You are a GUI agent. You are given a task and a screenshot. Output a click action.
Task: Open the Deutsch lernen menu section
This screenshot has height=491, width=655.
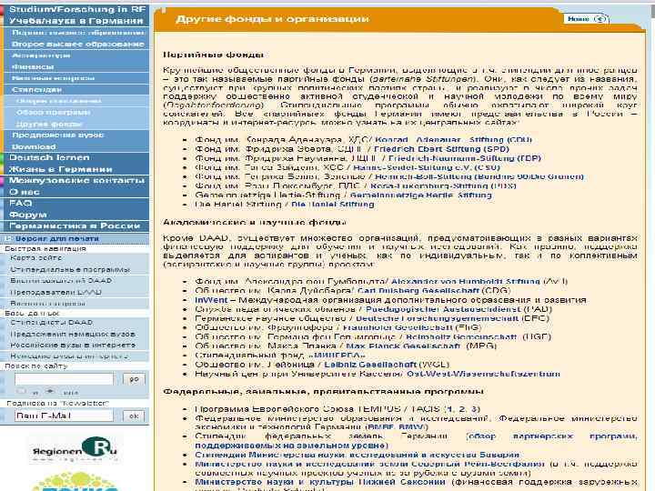(49, 157)
